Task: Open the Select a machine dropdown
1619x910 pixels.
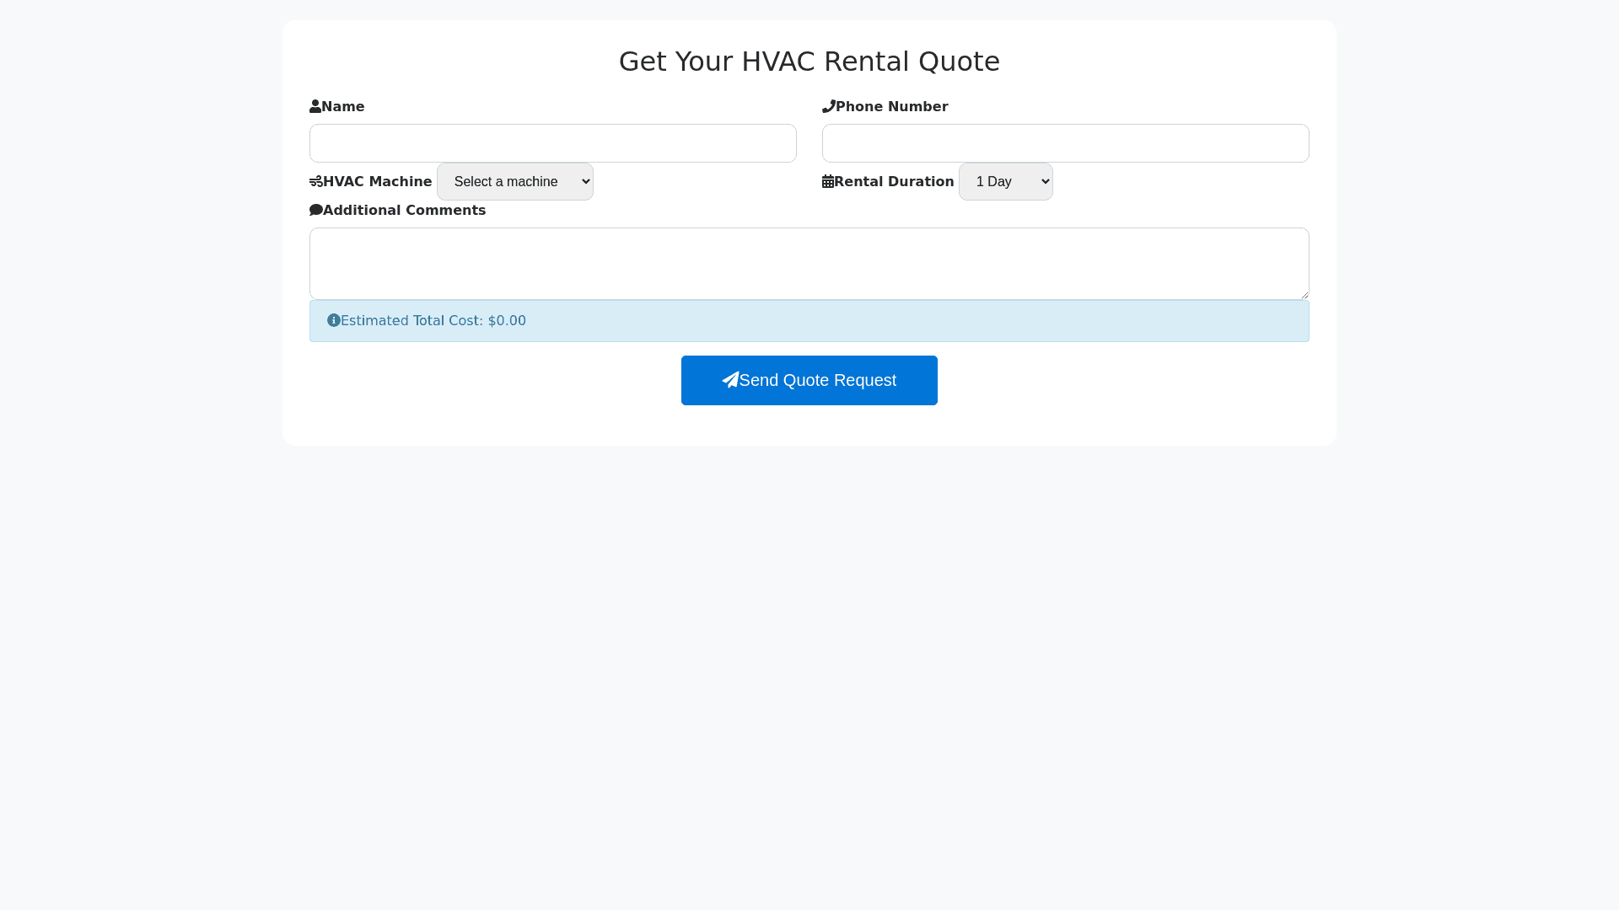Action: tap(514, 182)
